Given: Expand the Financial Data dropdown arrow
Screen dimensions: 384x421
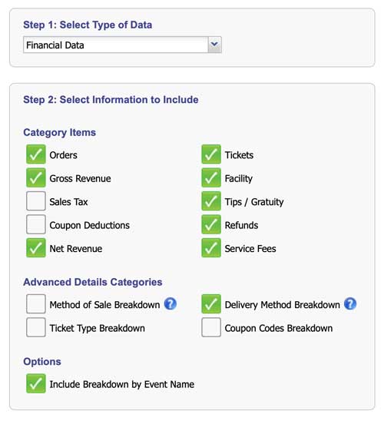Looking at the screenshot, I should coord(215,45).
